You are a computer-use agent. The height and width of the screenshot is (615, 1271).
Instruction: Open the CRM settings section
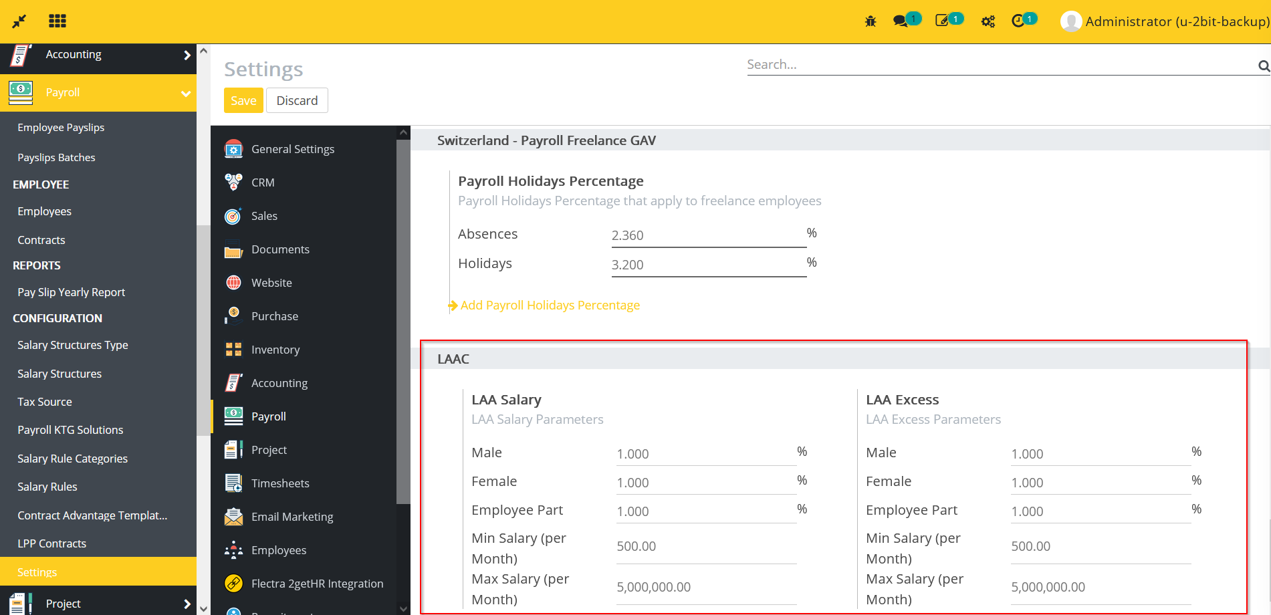coord(263,182)
